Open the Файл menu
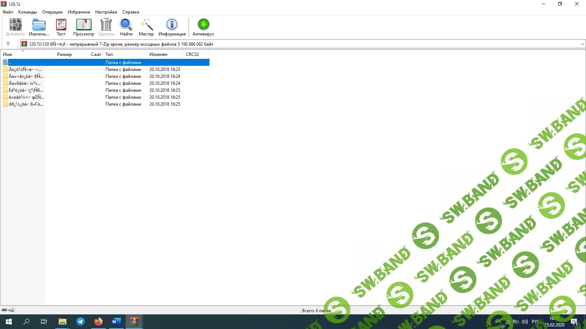 click(x=8, y=12)
